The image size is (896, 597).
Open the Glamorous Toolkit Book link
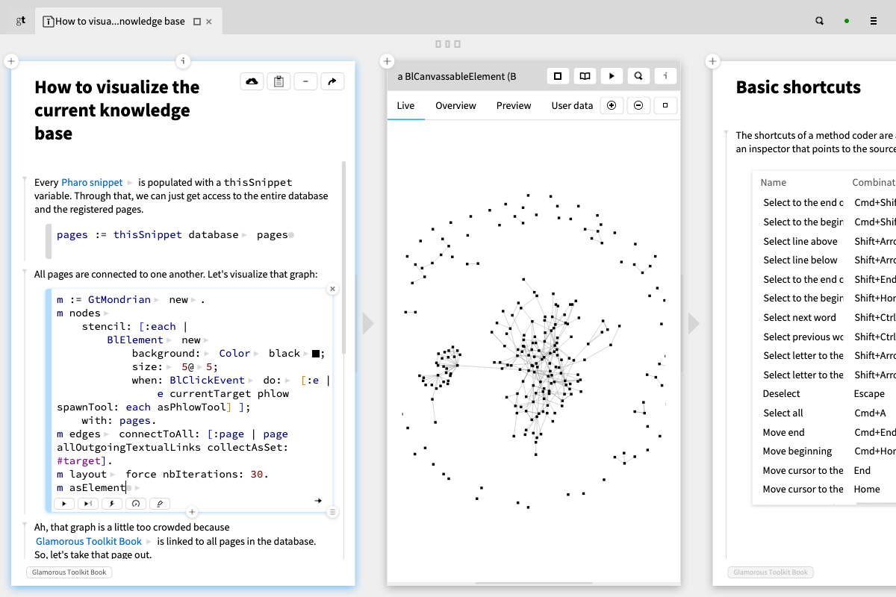[88, 541]
